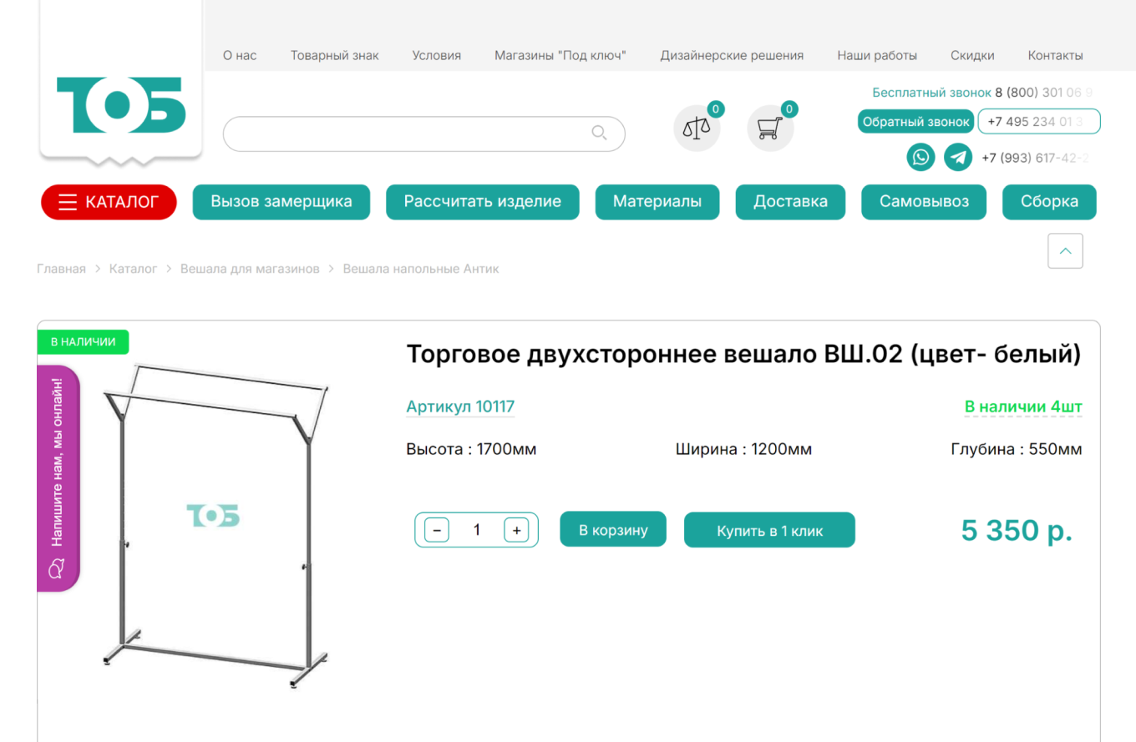Open the hamburger icon on КАТАЛОГ button
Image resolution: width=1136 pixels, height=742 pixels.
pyautogui.click(x=68, y=202)
